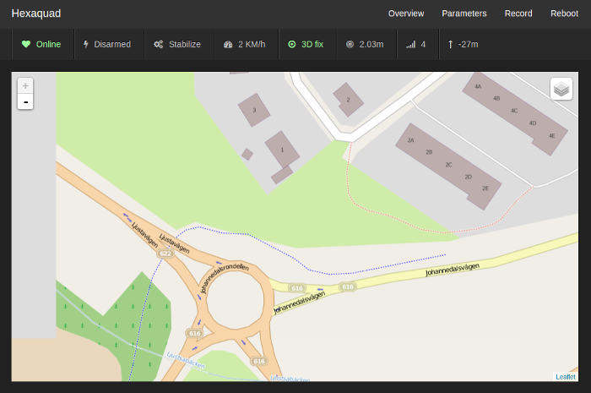Click the 2 KM/h speed value
Screen dimensions: 591x393
tap(252, 44)
